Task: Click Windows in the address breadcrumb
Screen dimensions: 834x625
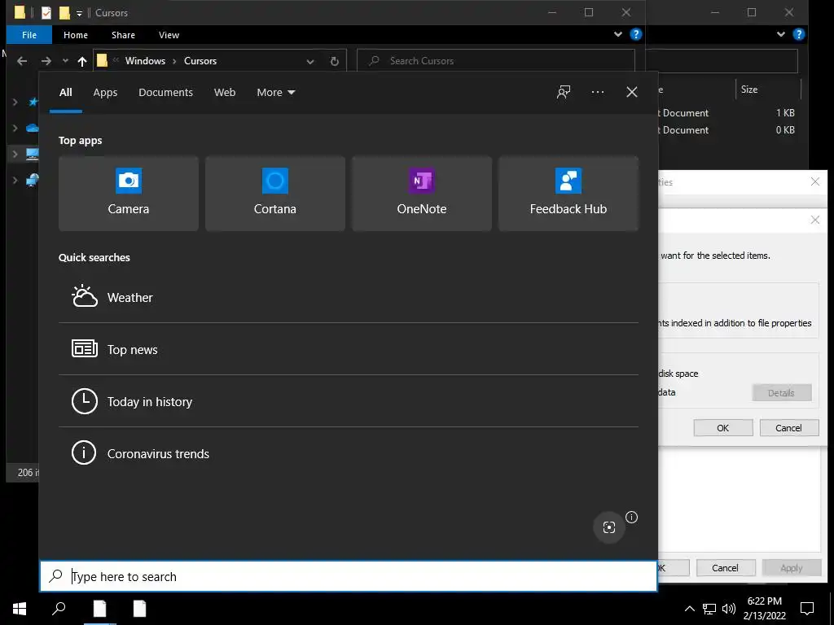Action: click(145, 60)
